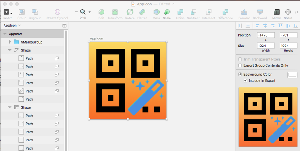Apply the Intersect boolean operation
The height and width of the screenshot is (151, 300).
[x=209, y=12]
